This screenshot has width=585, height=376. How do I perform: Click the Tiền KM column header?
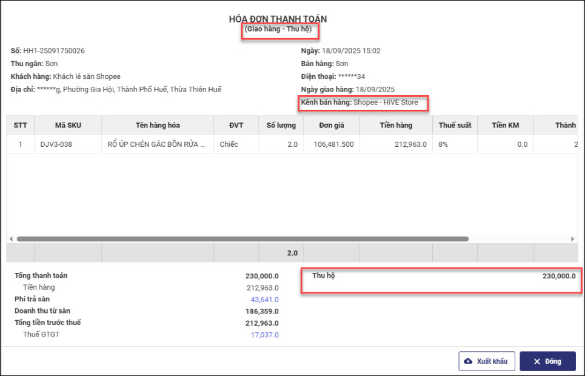[x=505, y=126]
